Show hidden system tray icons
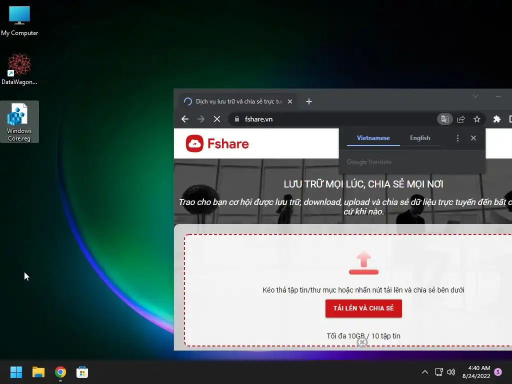The height and width of the screenshot is (384, 512). pyautogui.click(x=425, y=372)
